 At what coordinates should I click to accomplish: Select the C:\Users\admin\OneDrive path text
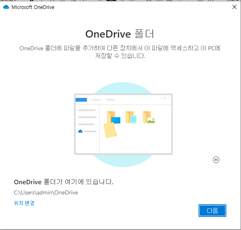(x=46, y=192)
